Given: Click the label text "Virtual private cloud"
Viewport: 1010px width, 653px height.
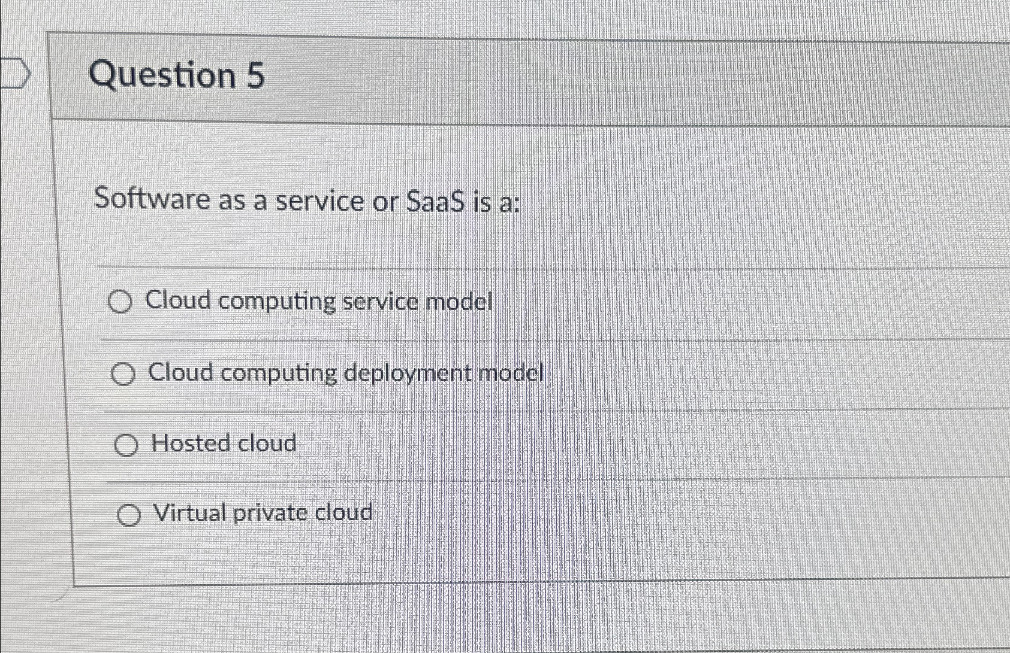Looking at the screenshot, I should (x=263, y=513).
